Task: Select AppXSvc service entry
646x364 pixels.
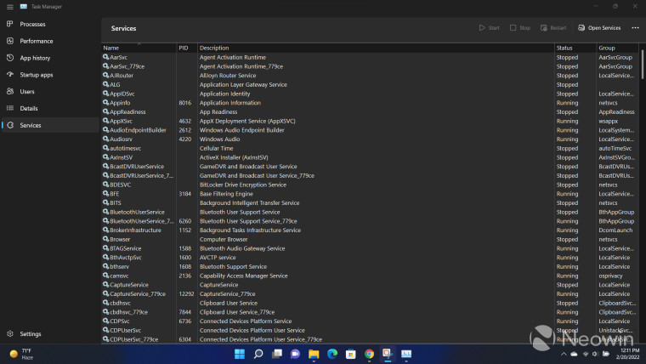Action: [121, 121]
